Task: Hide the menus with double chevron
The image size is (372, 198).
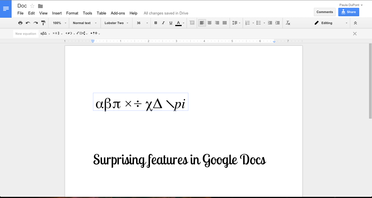Action: click(355, 23)
